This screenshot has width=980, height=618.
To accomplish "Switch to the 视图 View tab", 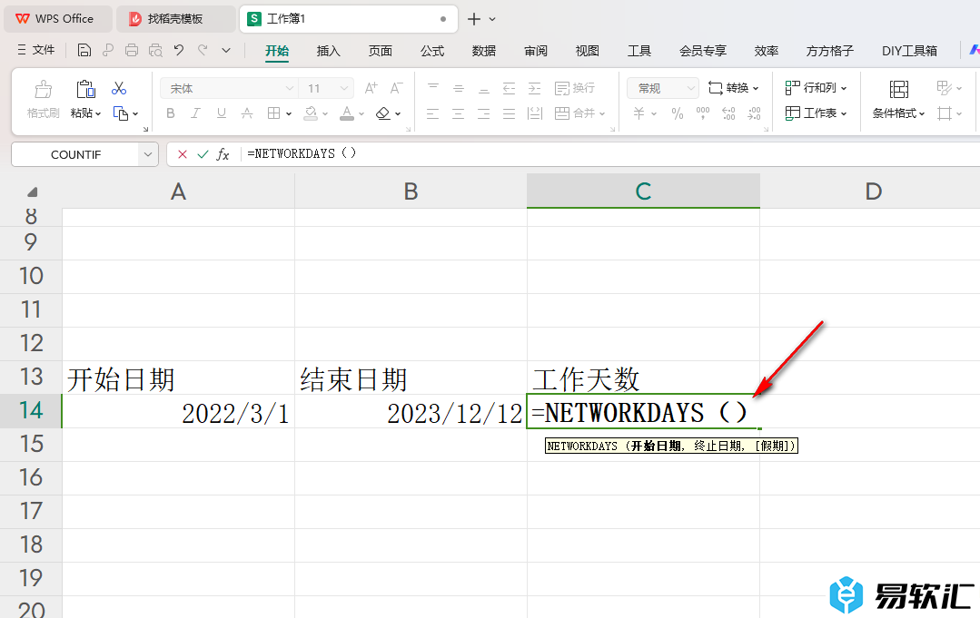I will tap(587, 51).
